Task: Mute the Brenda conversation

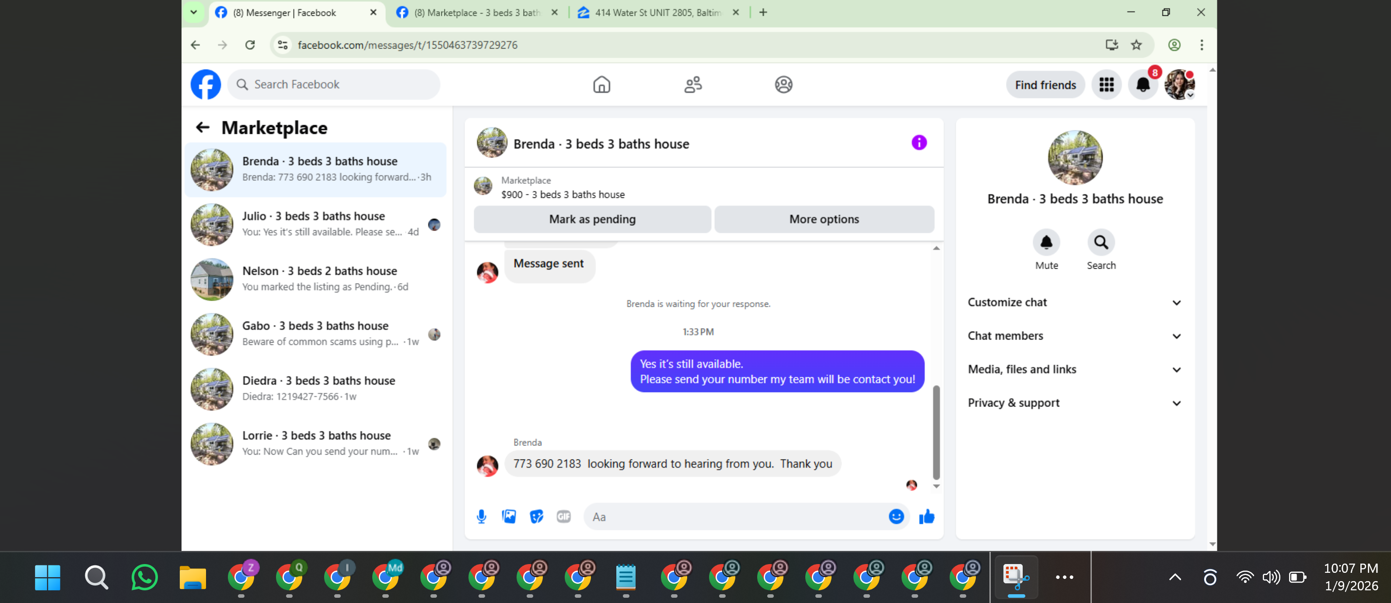Action: pos(1046,242)
